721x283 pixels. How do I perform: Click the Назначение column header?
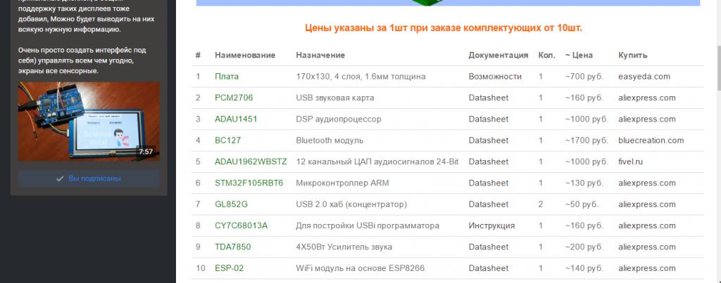pos(320,55)
